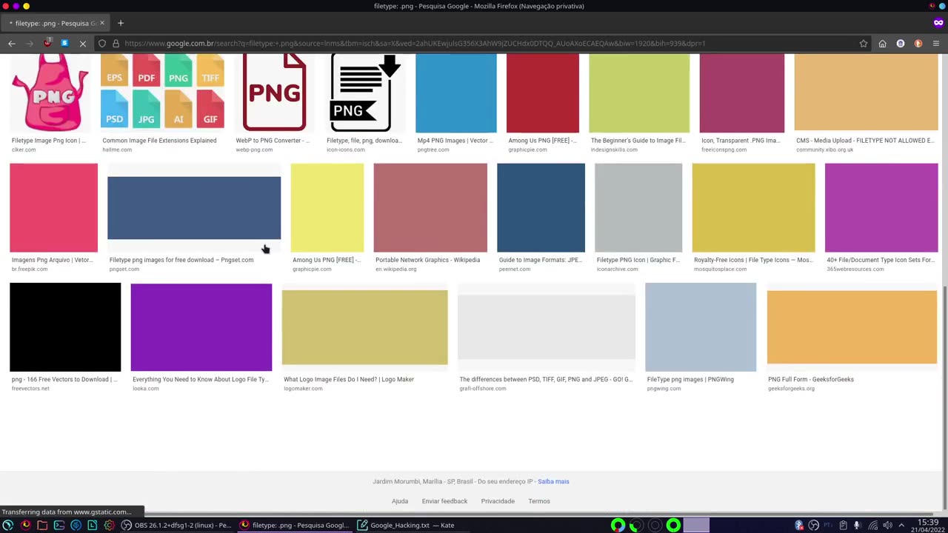Bookmark this page with the star icon
The image size is (948, 533).
tap(864, 44)
